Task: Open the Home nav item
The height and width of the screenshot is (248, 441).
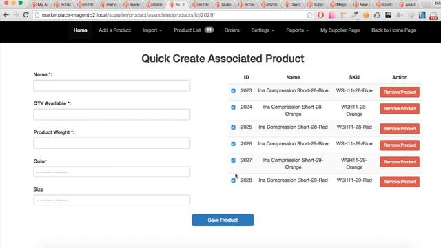Action: (x=80, y=30)
